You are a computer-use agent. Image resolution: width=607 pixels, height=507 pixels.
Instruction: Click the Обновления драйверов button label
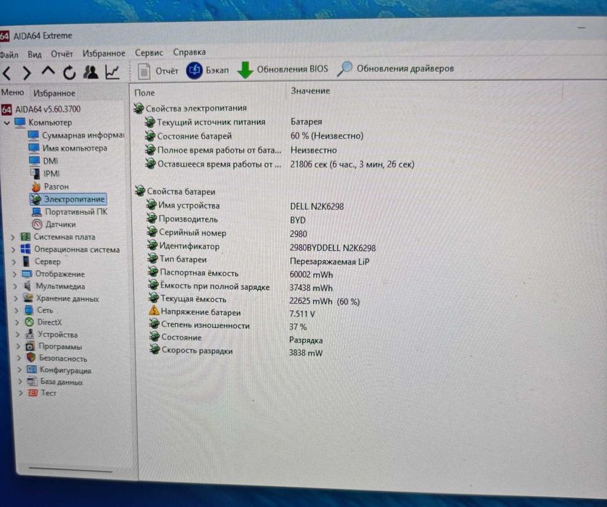(405, 69)
